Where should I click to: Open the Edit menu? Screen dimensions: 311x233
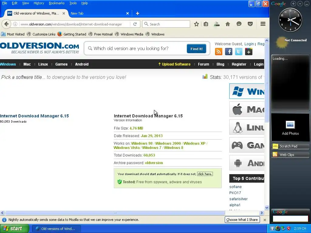(15, 3)
